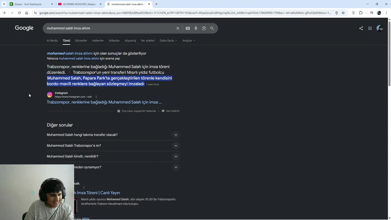
Task: Open the shield extension icon
Action: click(x=353, y=13)
